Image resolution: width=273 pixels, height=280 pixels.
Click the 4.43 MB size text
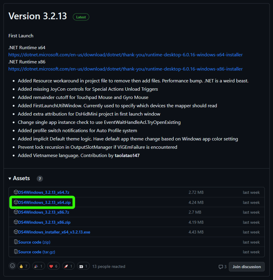pyautogui.click(x=196, y=232)
